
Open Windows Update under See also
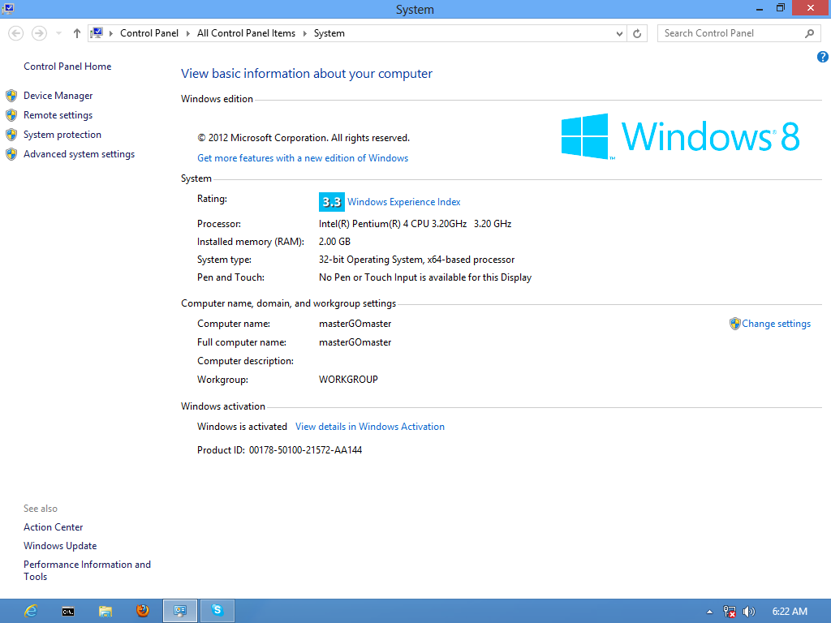click(60, 546)
